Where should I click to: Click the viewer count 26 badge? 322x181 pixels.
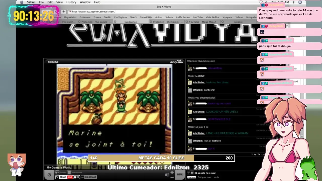coord(76,177)
